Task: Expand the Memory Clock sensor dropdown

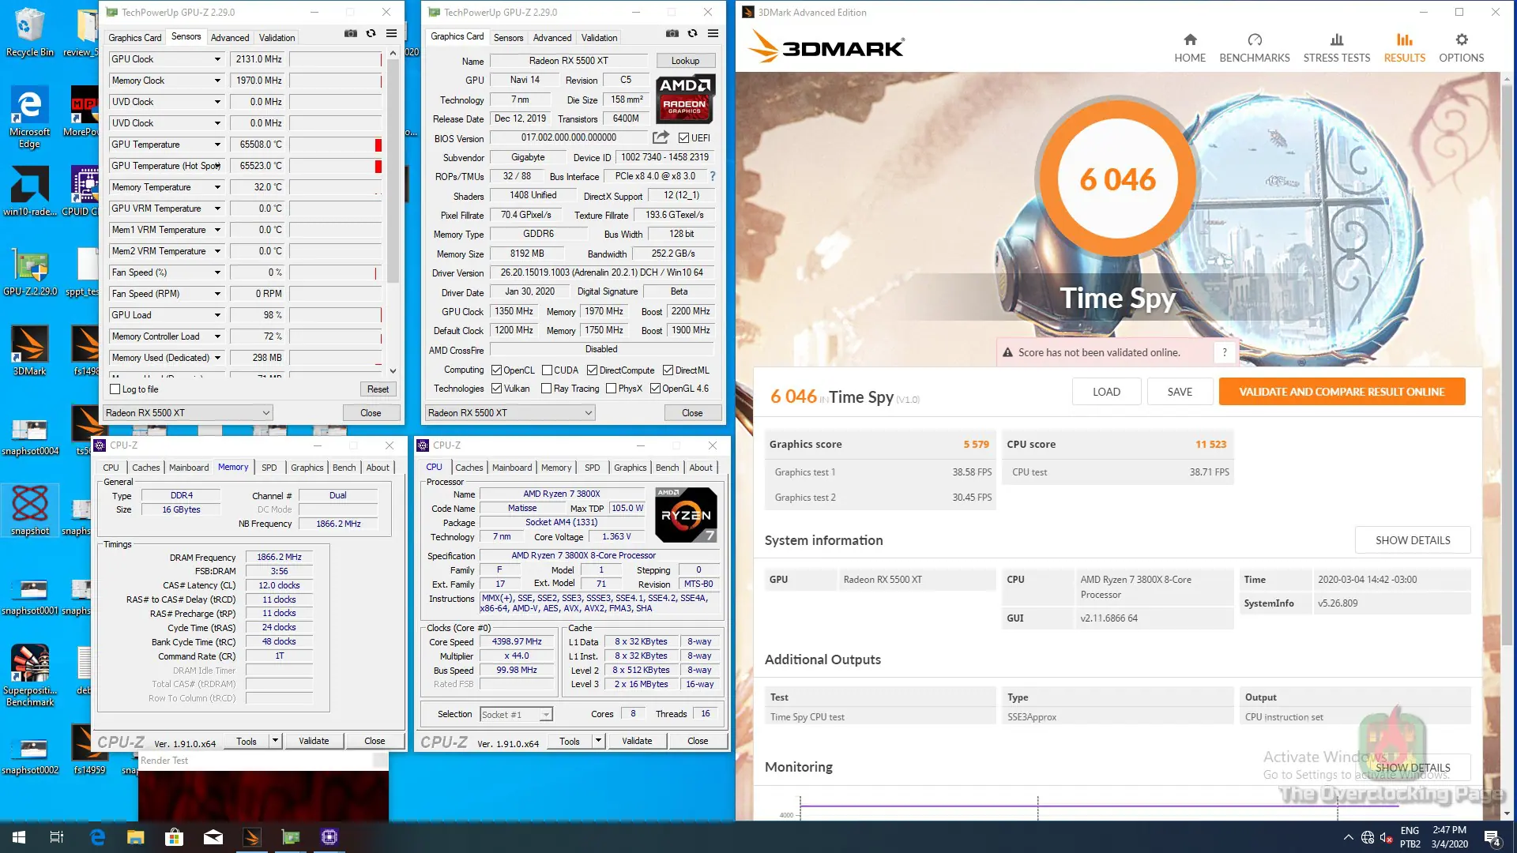Action: pos(217,81)
